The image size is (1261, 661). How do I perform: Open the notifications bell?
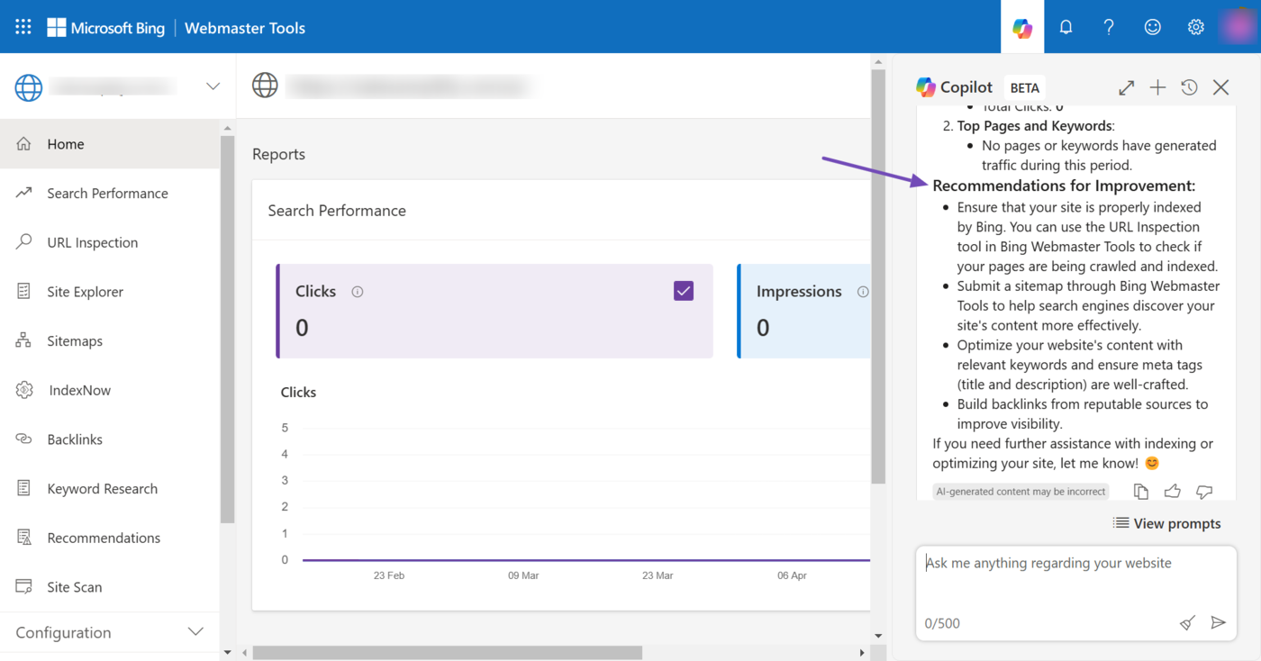1066,27
